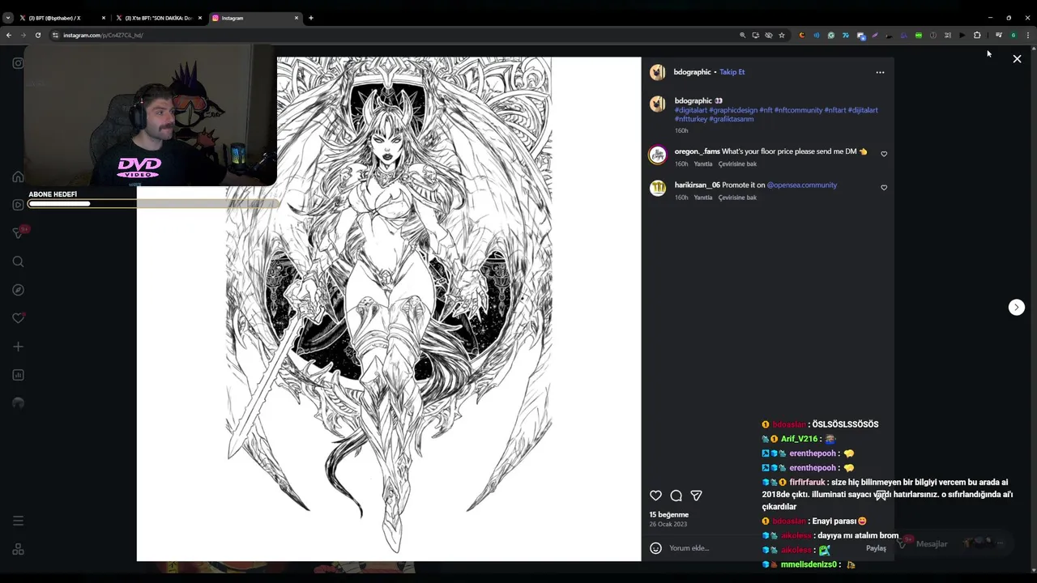Reload the page

[x=37, y=35]
